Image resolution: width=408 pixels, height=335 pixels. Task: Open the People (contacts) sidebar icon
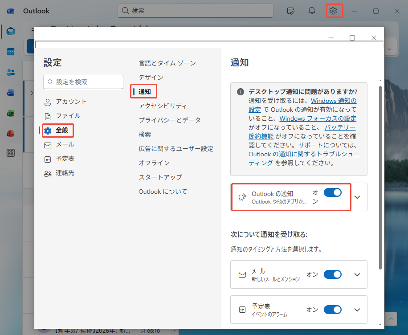[x=10, y=71]
